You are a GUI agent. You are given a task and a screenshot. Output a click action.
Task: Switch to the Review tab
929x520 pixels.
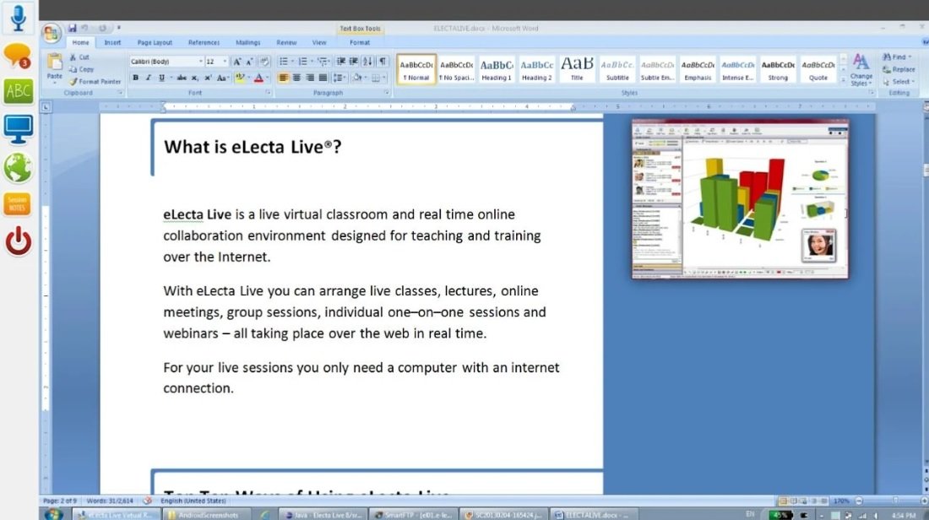(x=286, y=43)
